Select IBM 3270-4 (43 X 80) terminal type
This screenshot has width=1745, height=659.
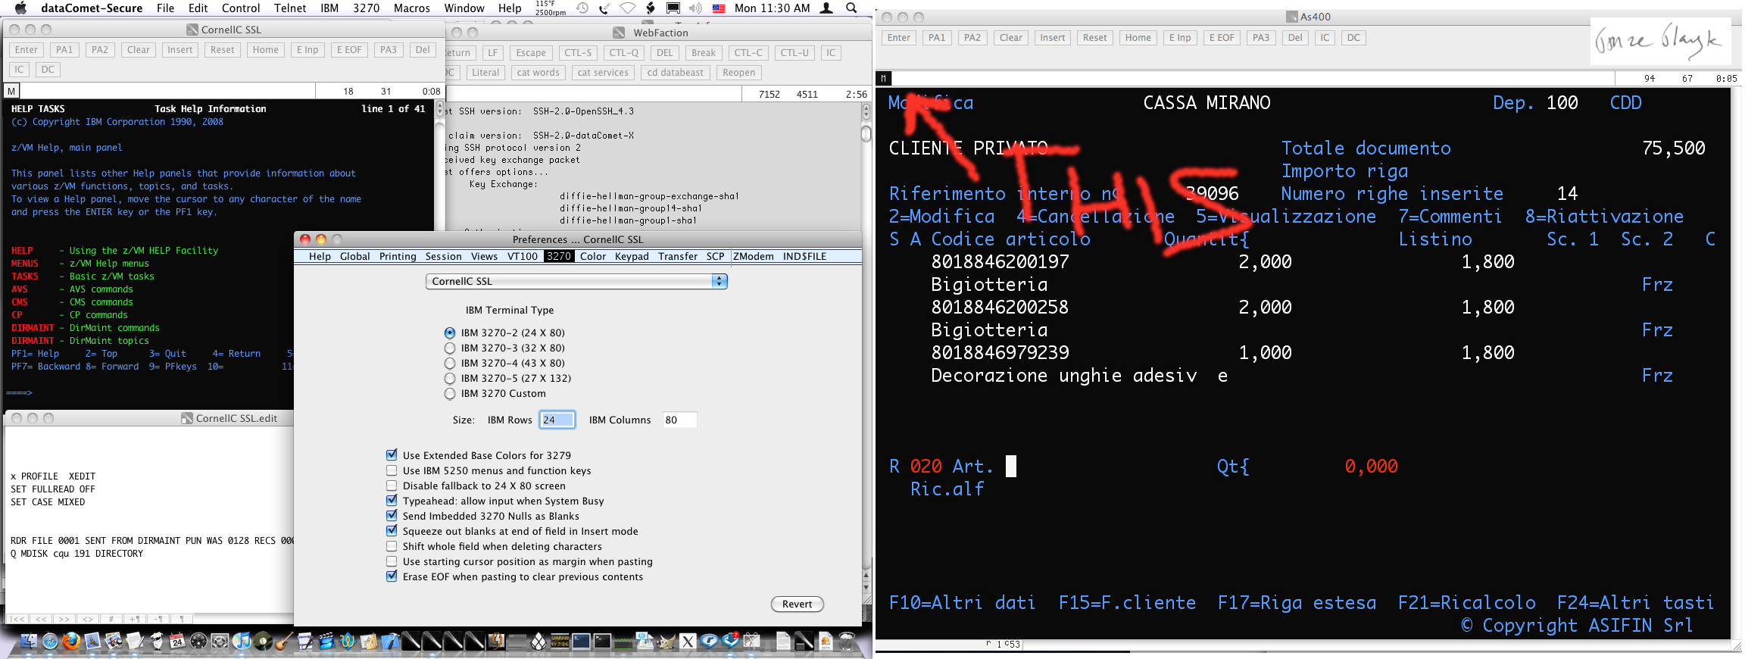click(x=450, y=363)
